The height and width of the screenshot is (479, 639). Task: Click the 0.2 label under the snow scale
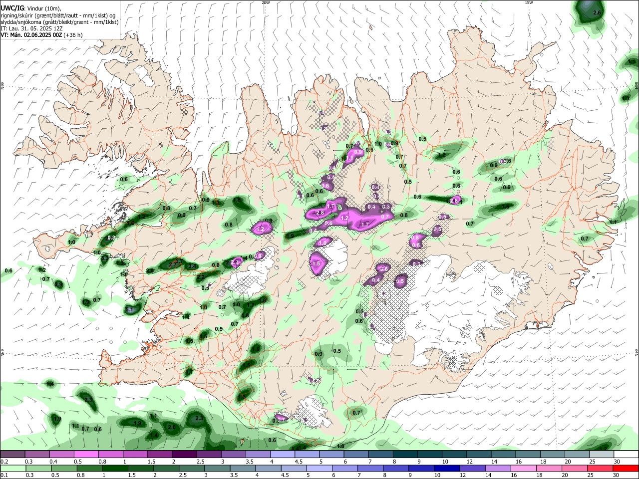[x=3, y=462]
